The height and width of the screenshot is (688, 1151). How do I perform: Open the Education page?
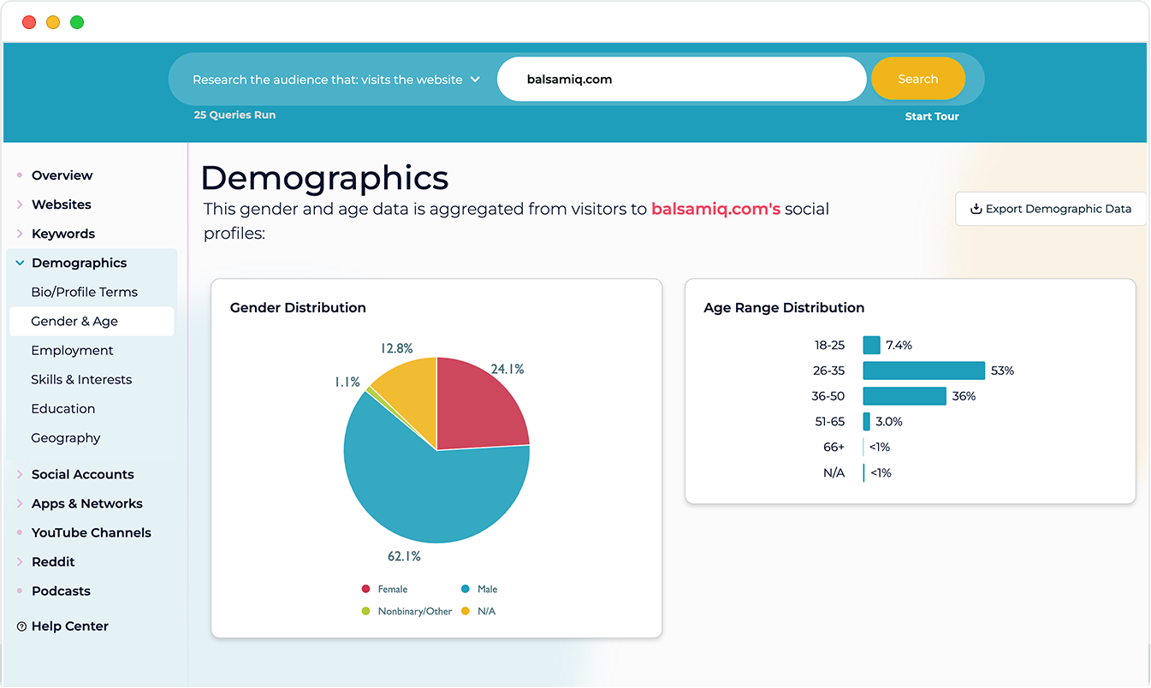click(x=62, y=408)
